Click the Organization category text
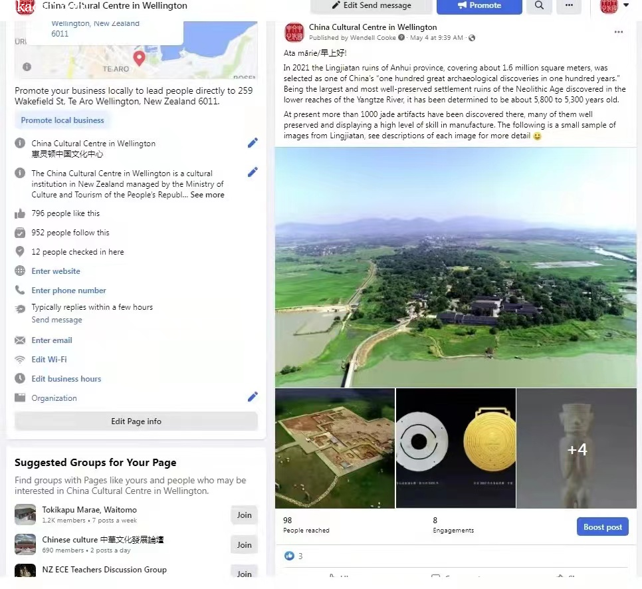This screenshot has width=642, height=589. pyautogui.click(x=54, y=398)
